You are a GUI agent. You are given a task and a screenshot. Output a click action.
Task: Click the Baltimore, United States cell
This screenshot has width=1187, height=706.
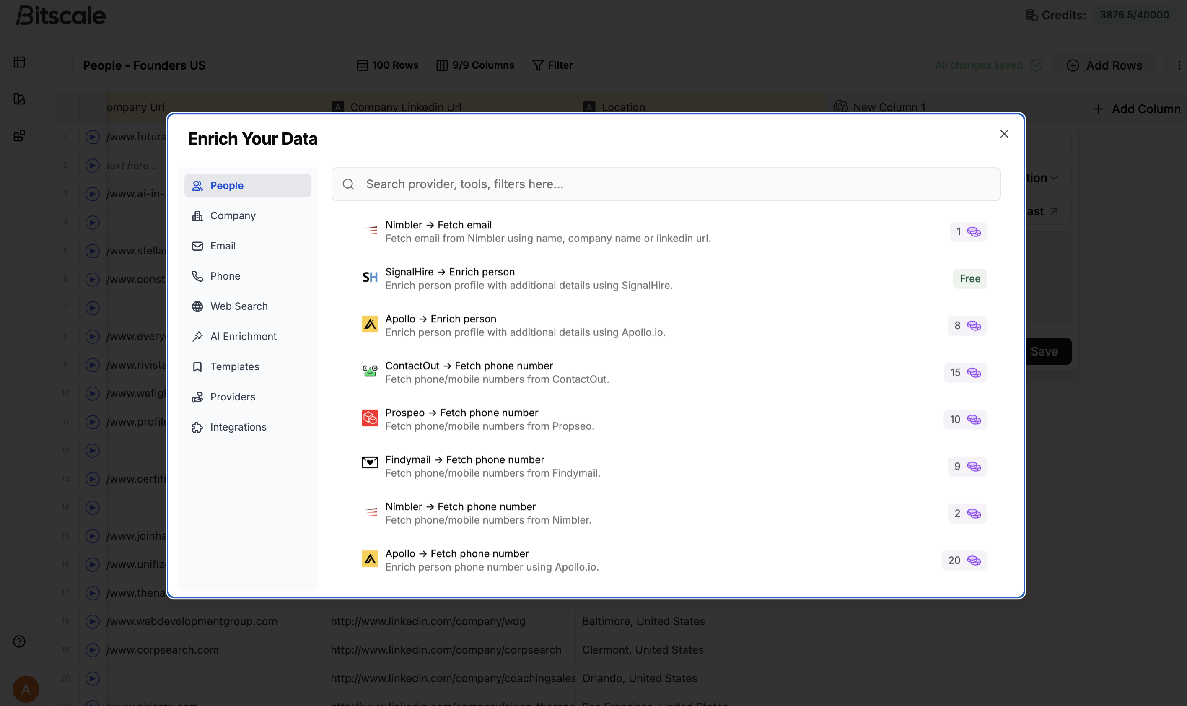coord(701,621)
